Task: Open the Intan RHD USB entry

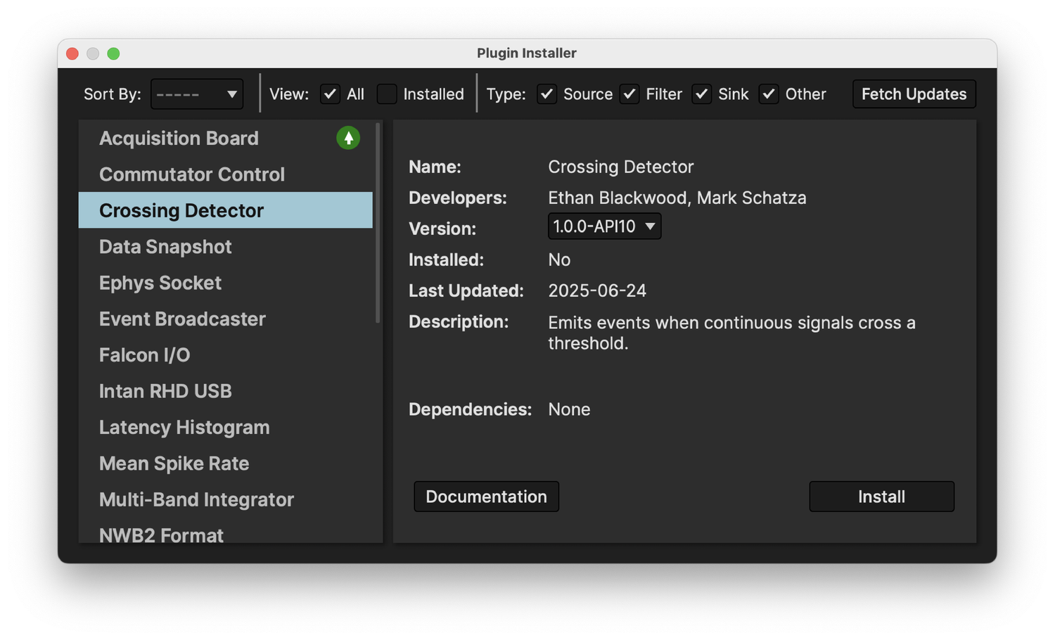Action: pos(165,391)
